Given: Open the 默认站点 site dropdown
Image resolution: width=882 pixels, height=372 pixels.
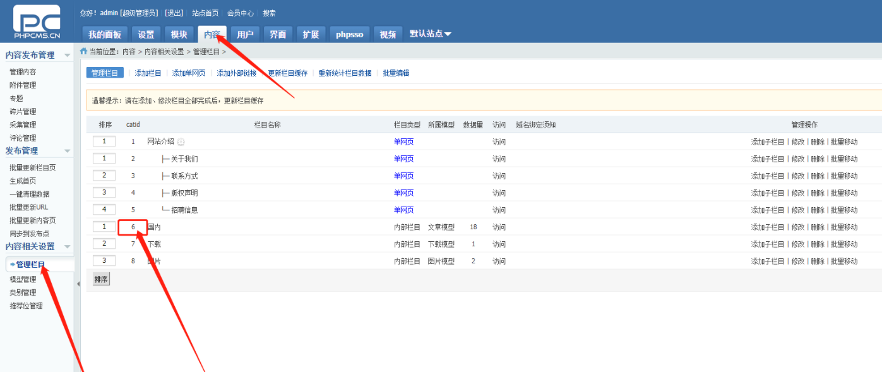Looking at the screenshot, I should click(431, 34).
